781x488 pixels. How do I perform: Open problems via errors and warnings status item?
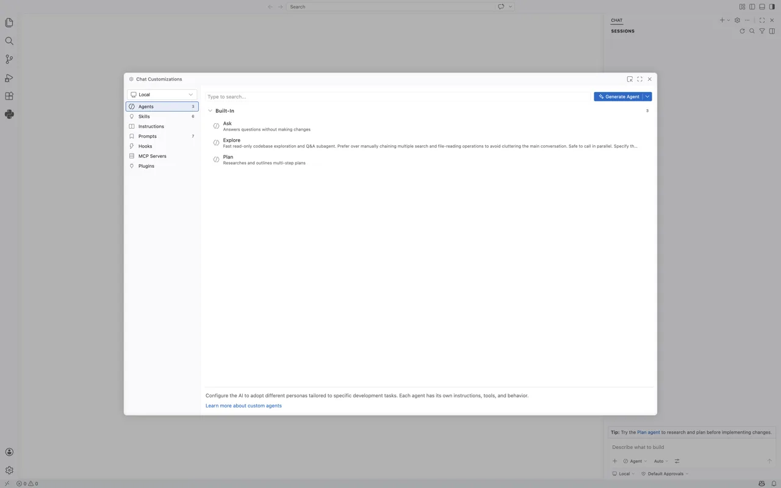pos(27,484)
